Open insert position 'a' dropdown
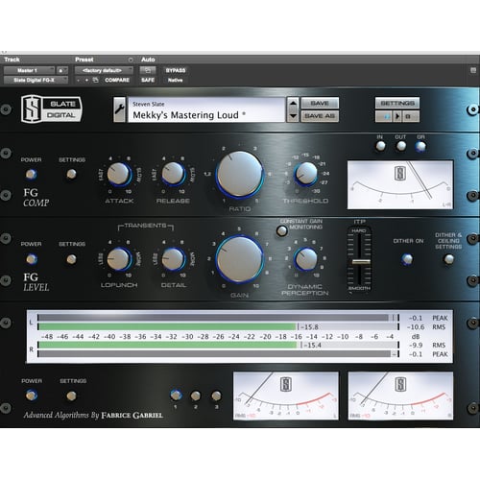This screenshot has height=480, width=480. (62, 70)
